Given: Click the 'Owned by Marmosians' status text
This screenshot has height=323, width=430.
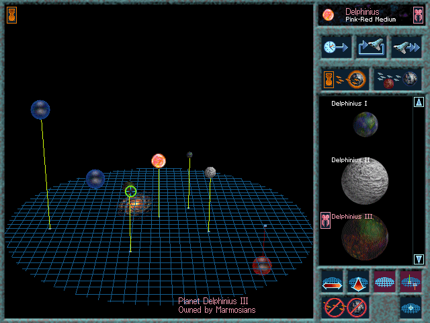Looking at the screenshot, I should click(x=216, y=310).
